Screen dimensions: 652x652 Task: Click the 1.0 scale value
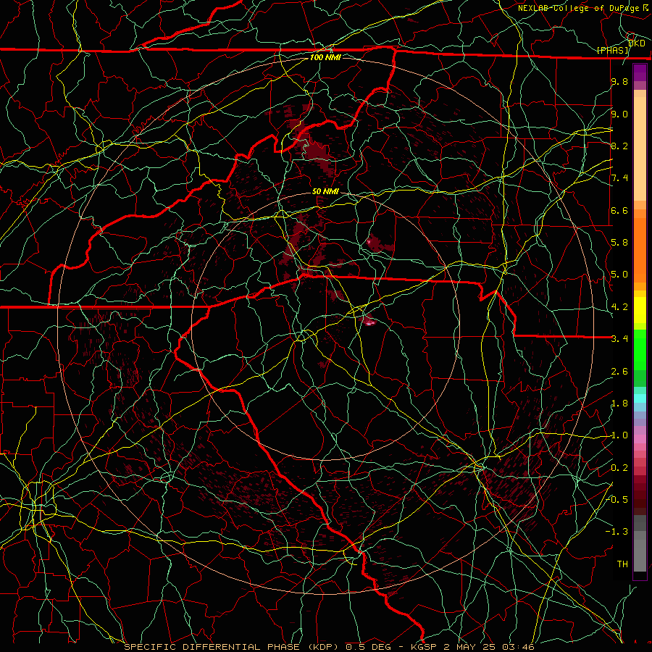pyautogui.click(x=619, y=435)
